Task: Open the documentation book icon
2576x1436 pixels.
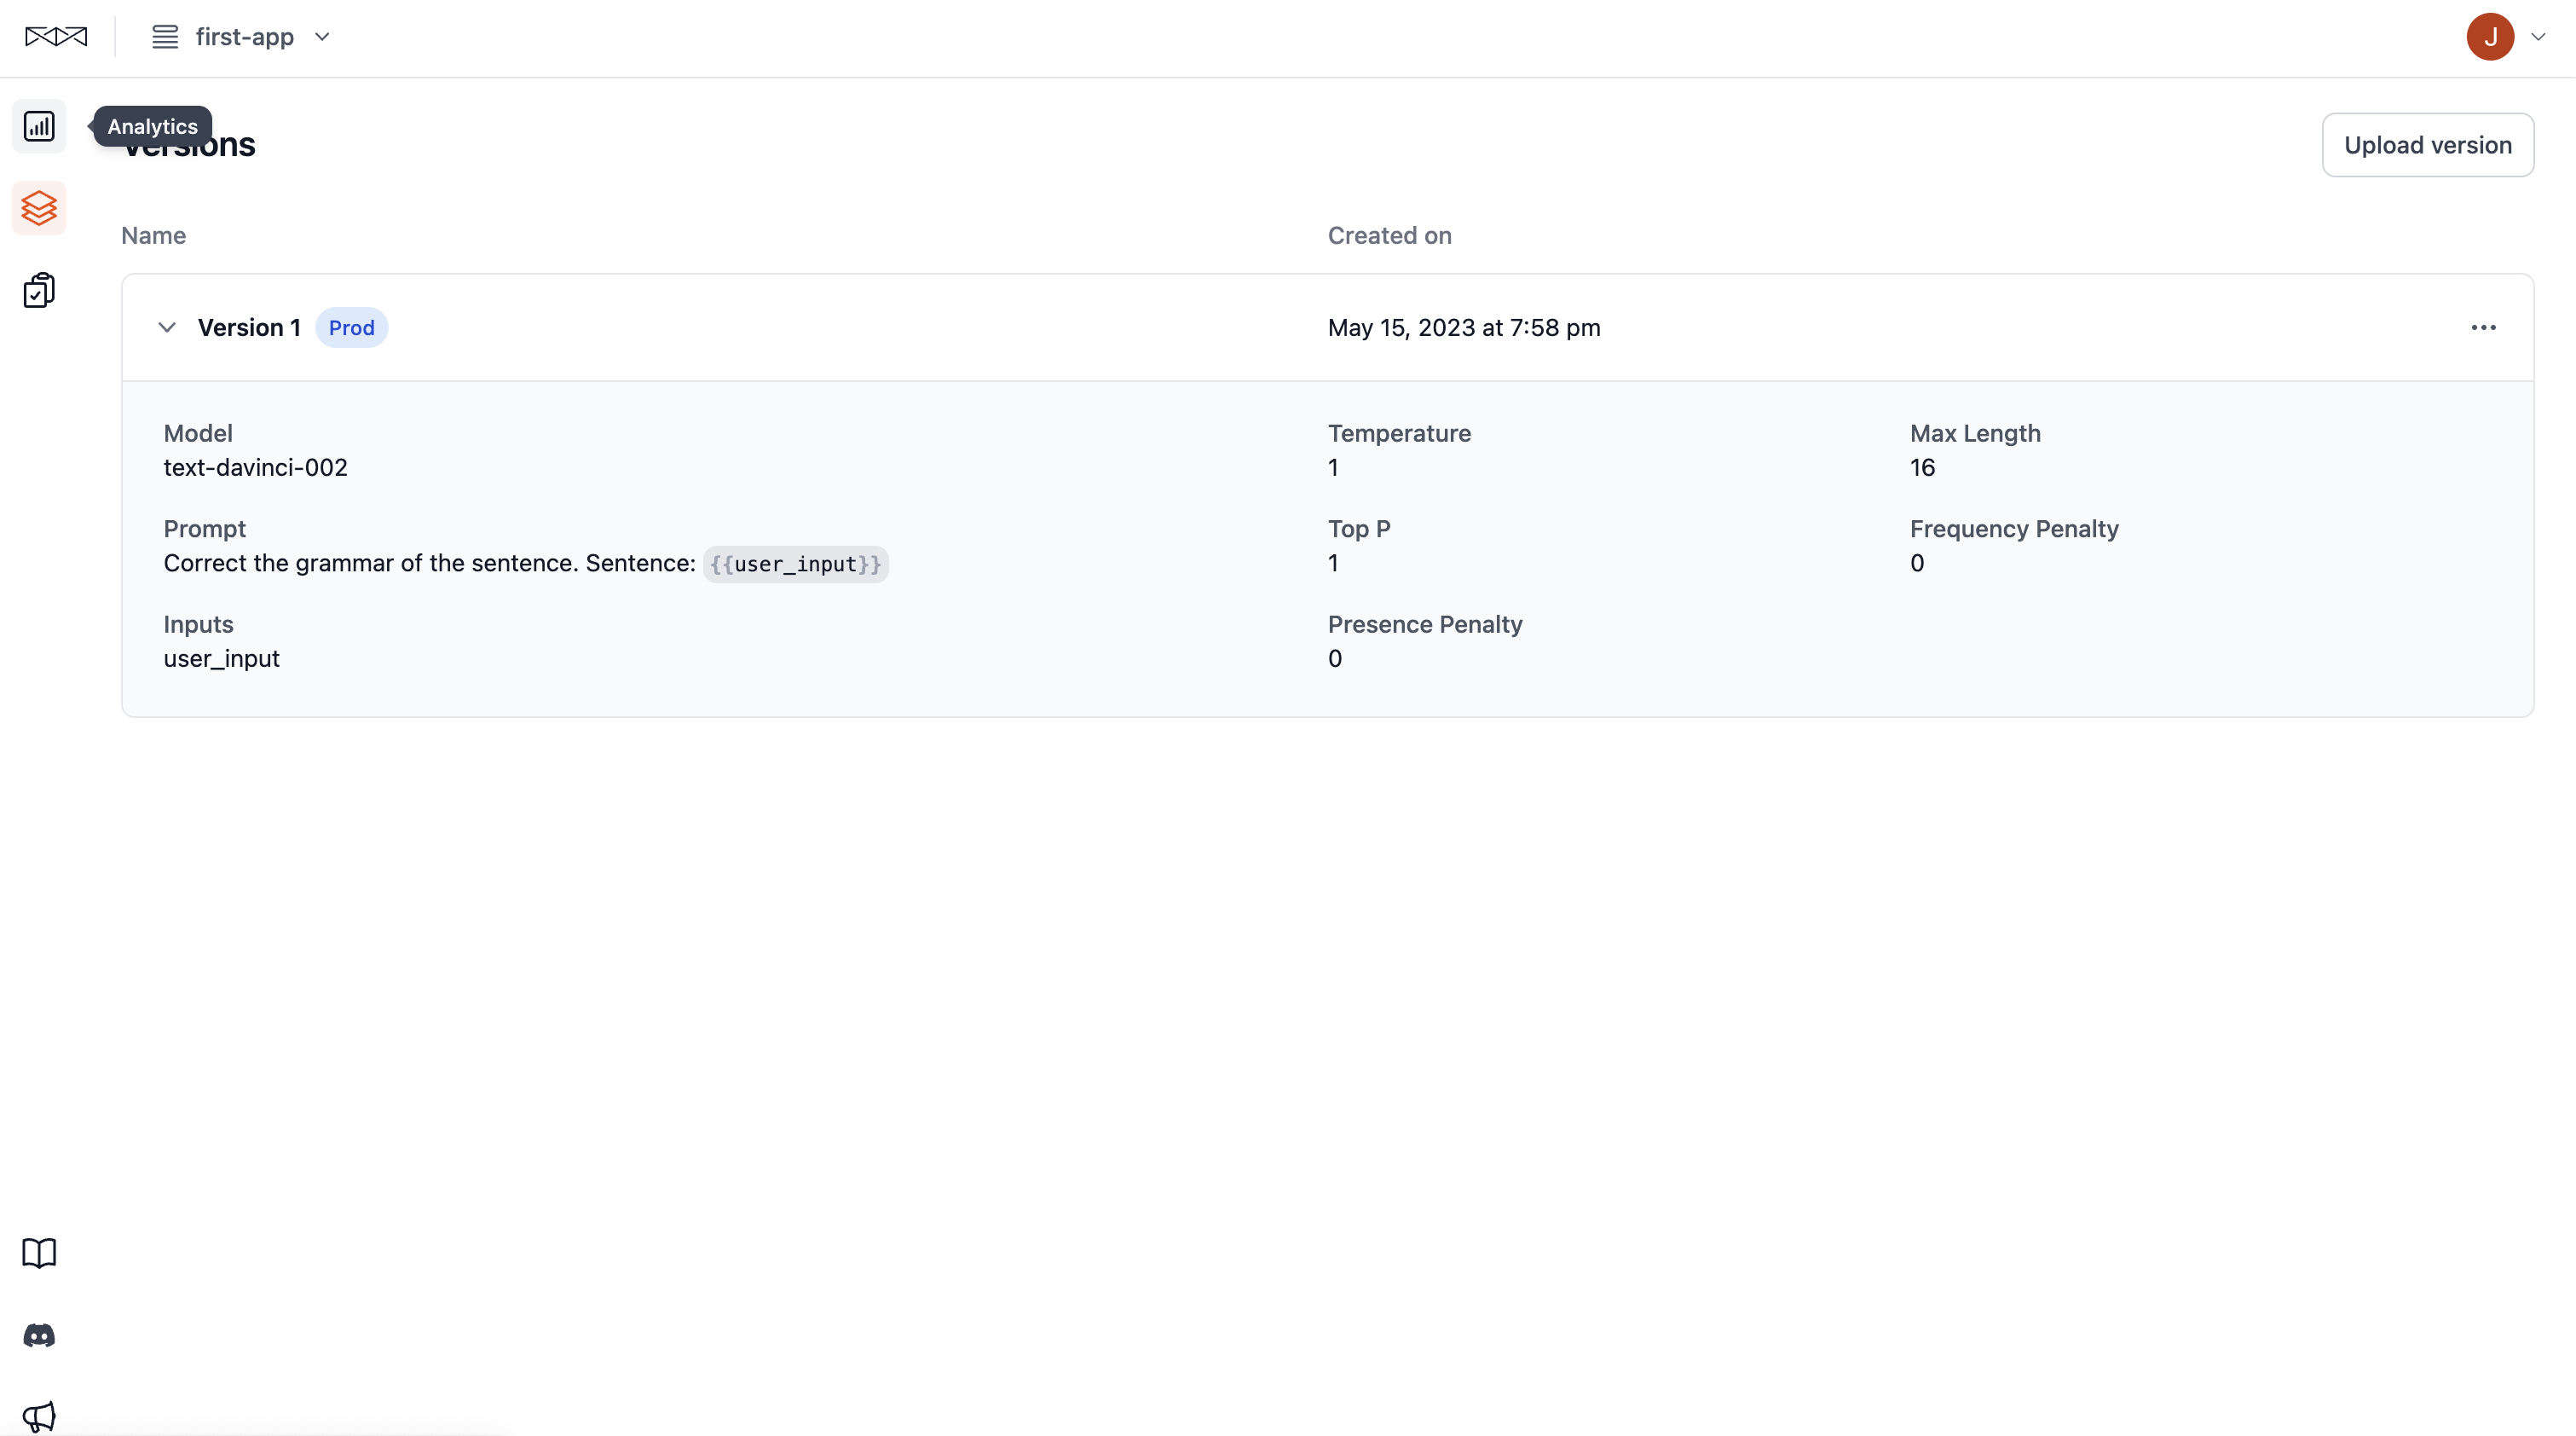Action: click(x=39, y=1253)
